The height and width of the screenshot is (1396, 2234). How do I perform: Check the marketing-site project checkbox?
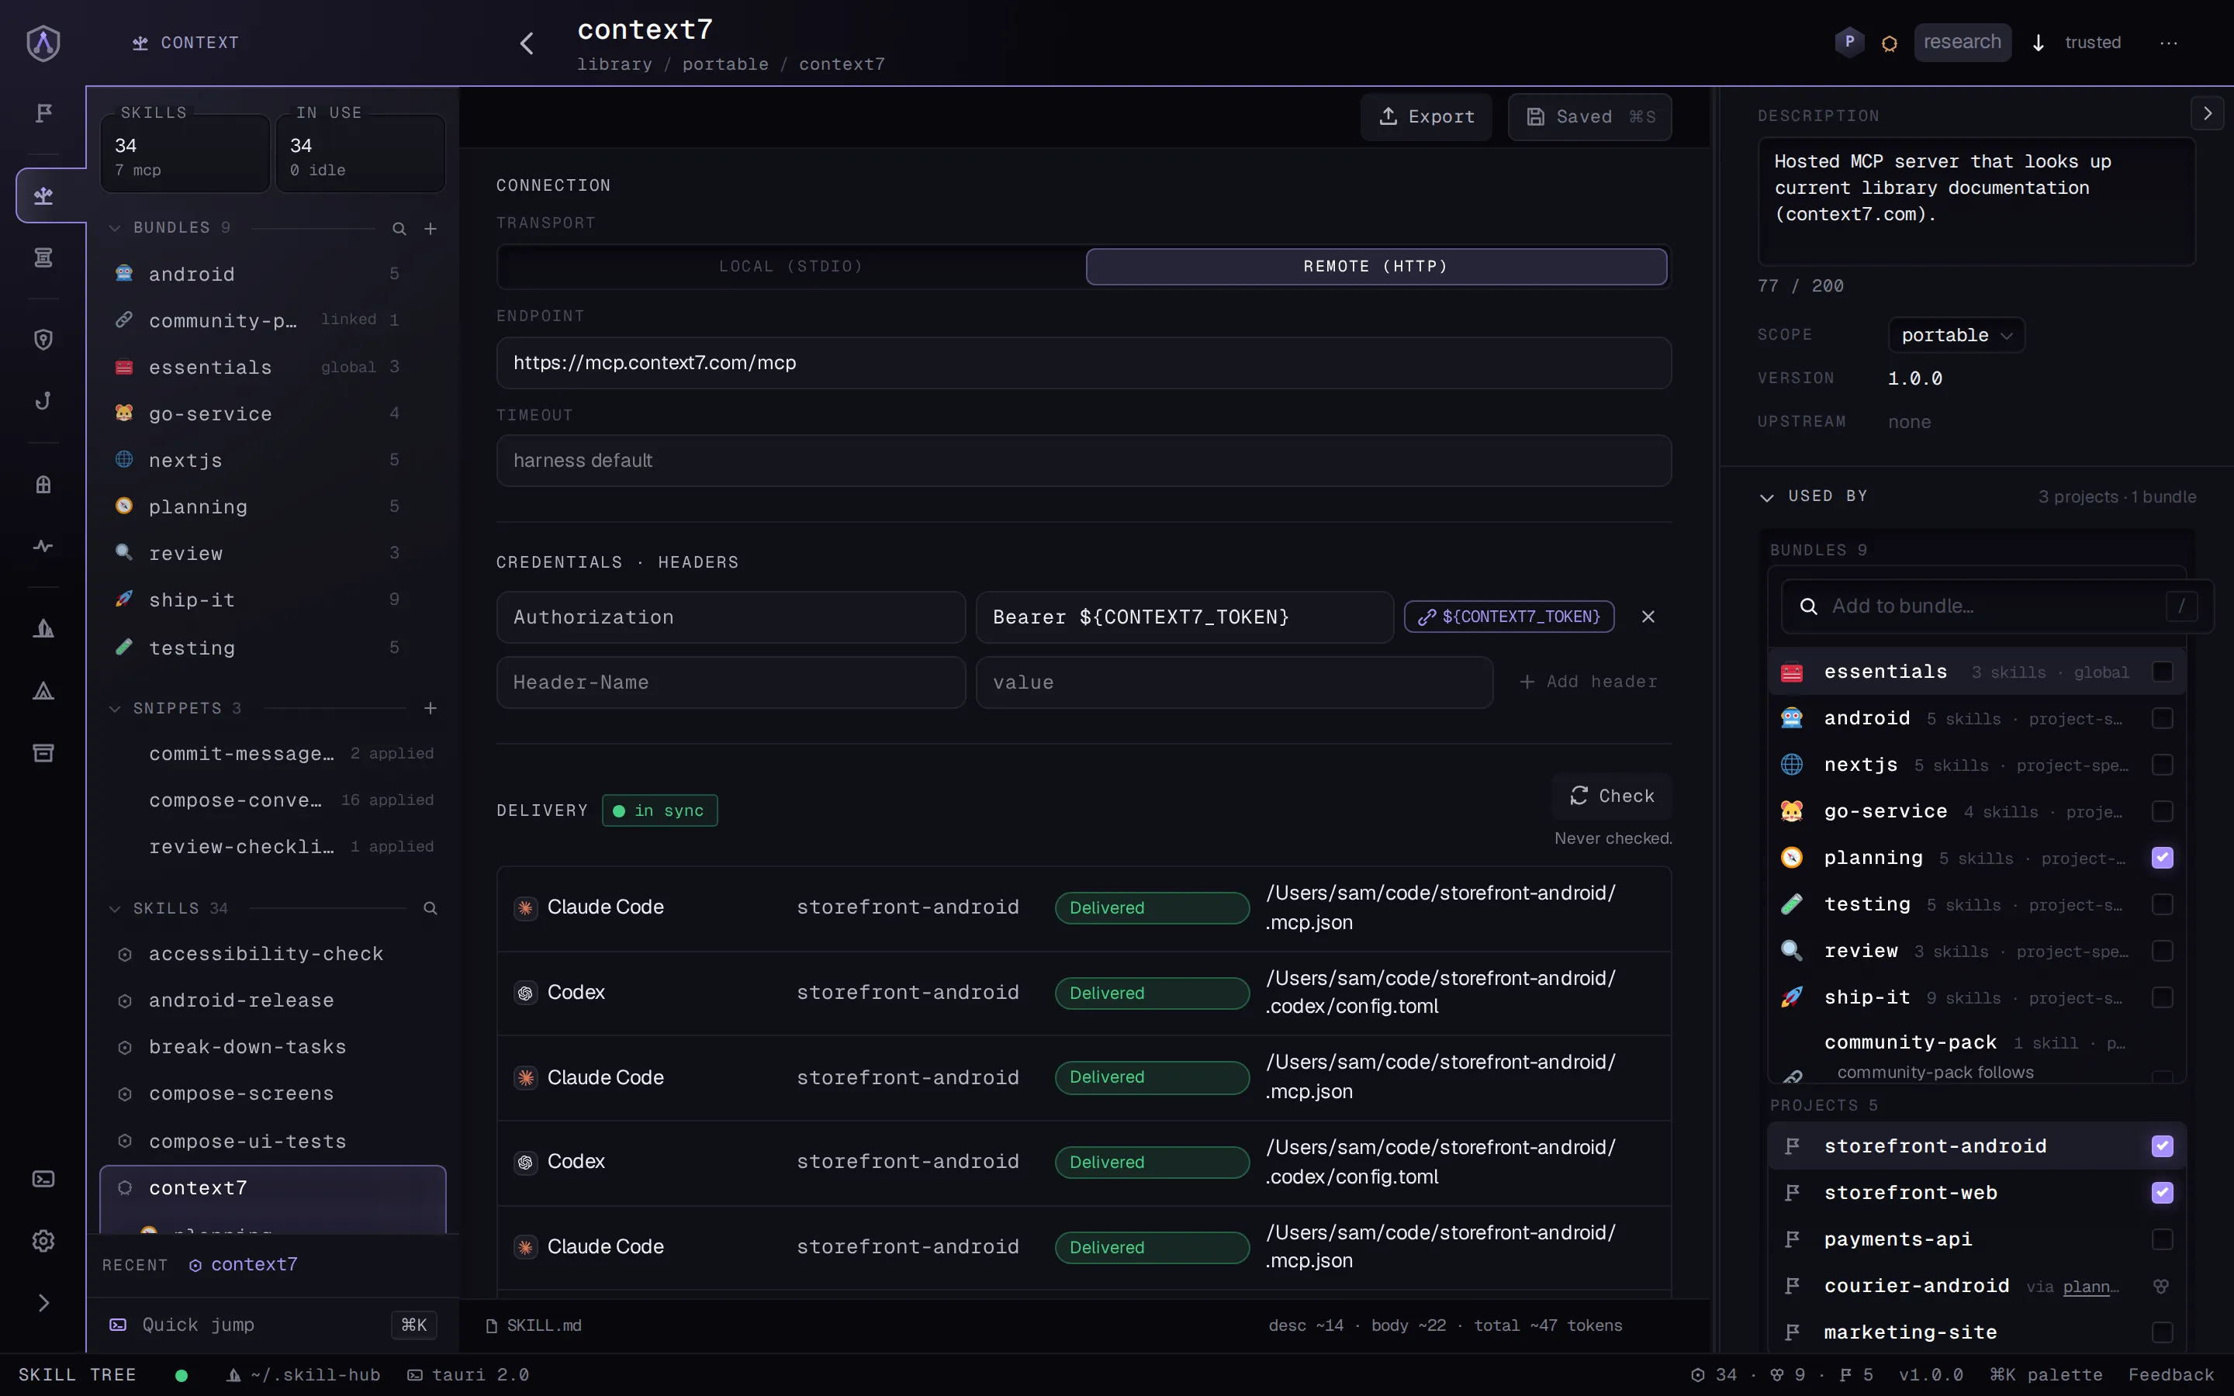click(2162, 1332)
